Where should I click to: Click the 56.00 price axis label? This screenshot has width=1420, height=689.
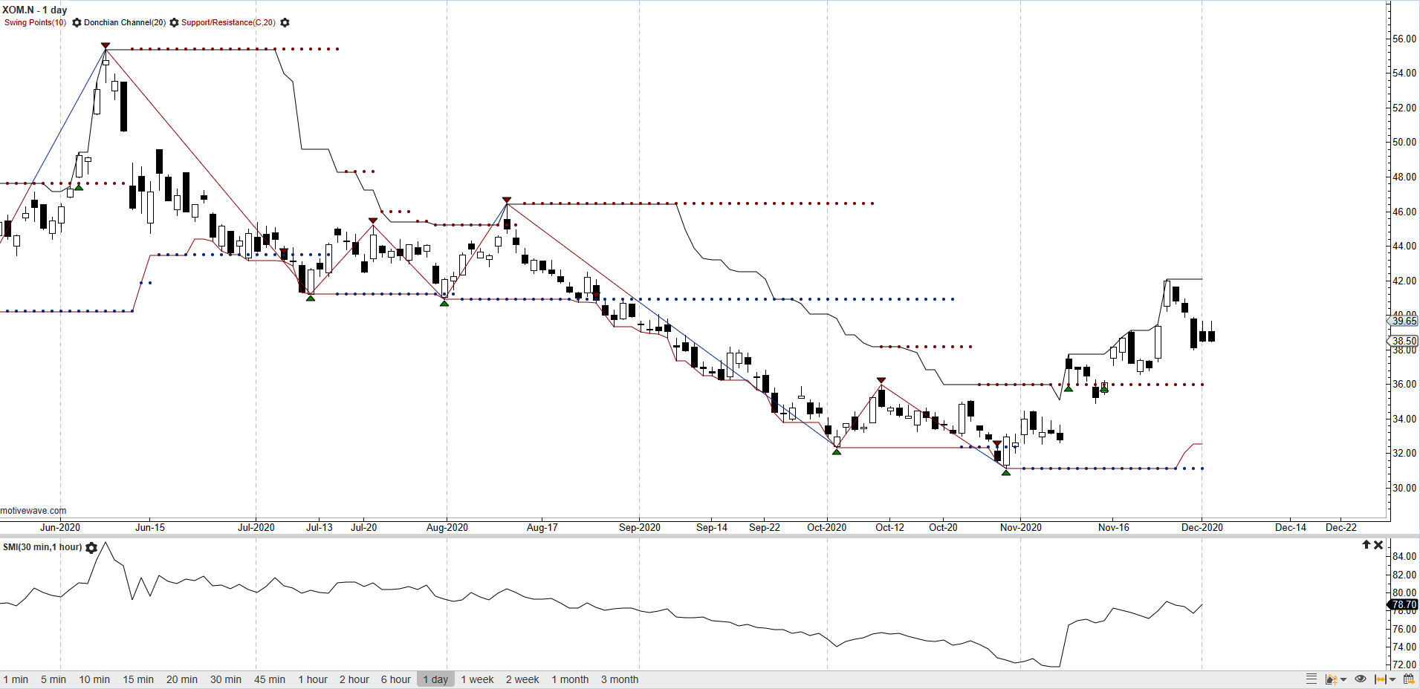(x=1404, y=39)
